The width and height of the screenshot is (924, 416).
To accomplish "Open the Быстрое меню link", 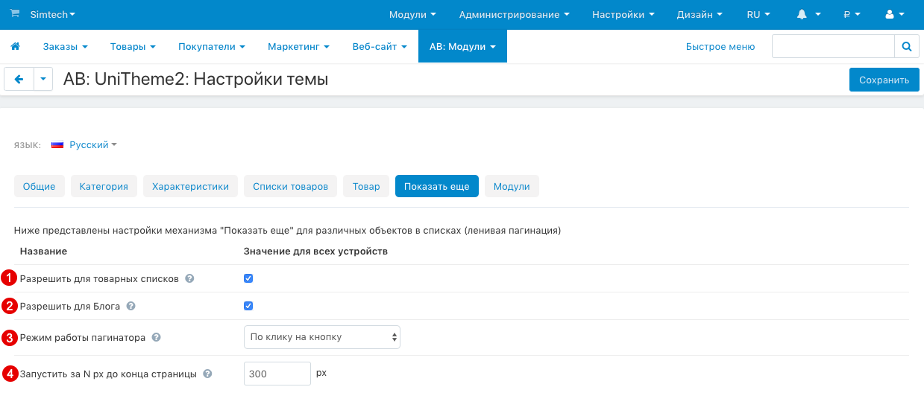I will [x=720, y=46].
